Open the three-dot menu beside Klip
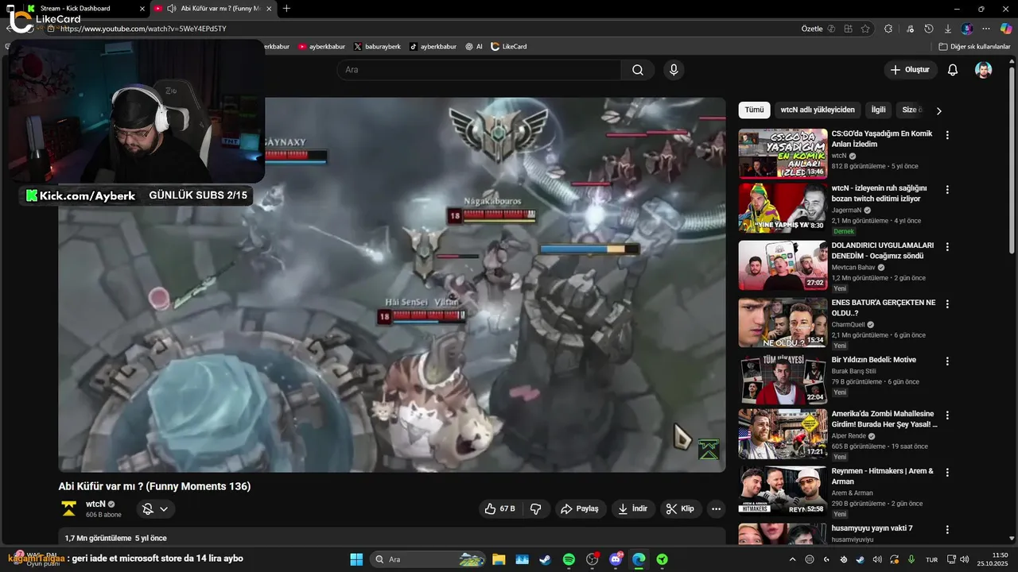 716,508
